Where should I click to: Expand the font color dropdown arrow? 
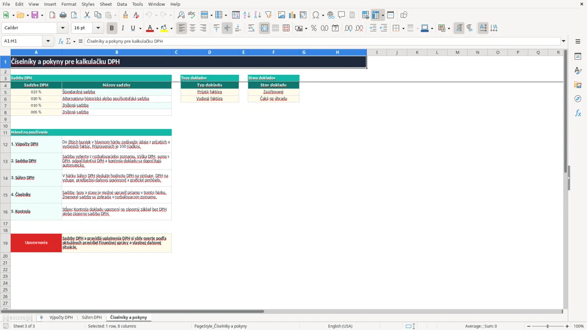tap(157, 28)
